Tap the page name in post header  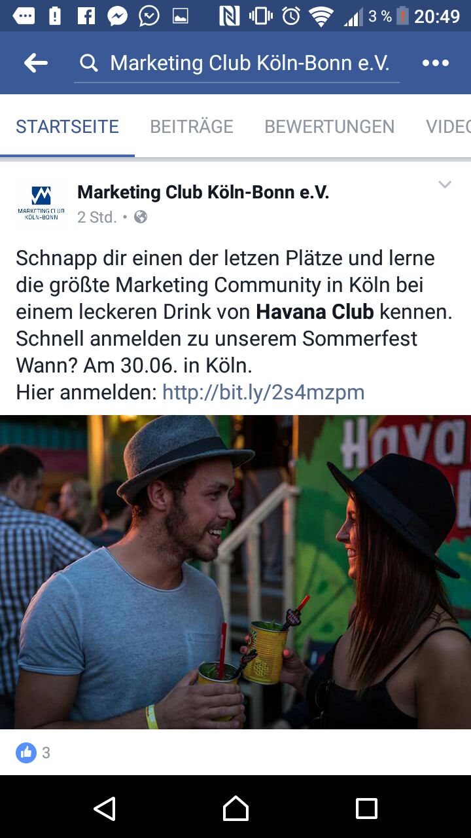203,192
